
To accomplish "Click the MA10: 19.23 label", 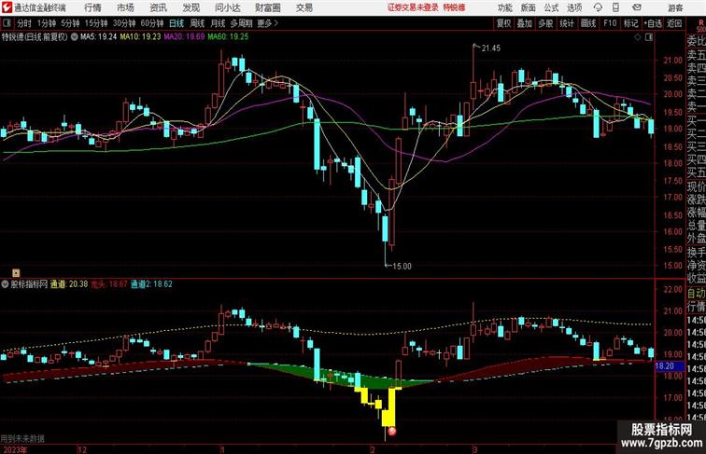I will pyautogui.click(x=140, y=37).
